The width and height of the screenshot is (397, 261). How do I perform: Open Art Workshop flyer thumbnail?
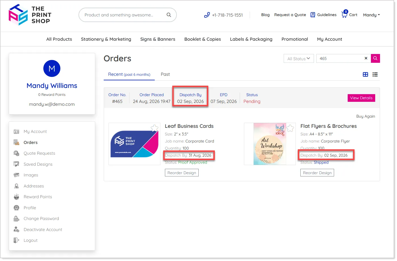[270, 144]
